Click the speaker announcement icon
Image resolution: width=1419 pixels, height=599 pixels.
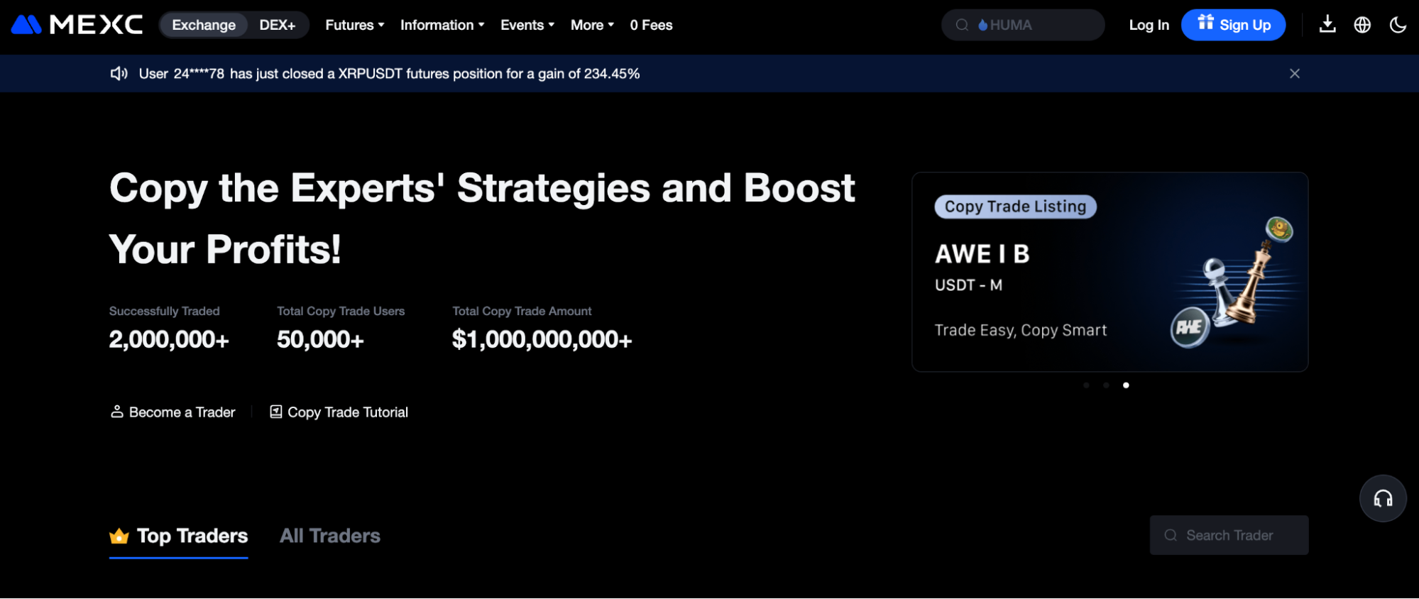(119, 74)
